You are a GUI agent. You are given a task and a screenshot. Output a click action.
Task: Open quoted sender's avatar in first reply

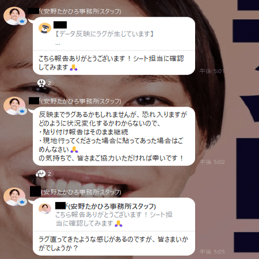click(x=45, y=28)
